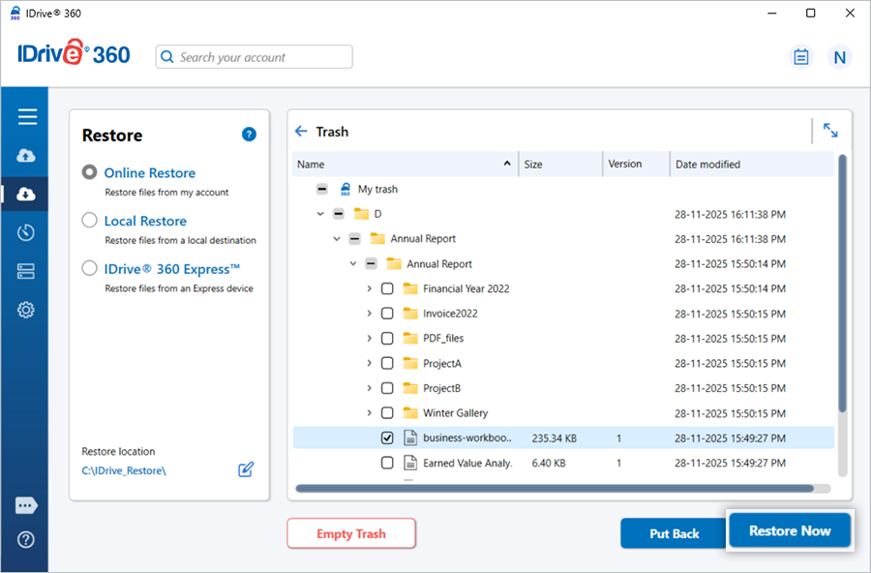Open the activity log icon in header

click(x=800, y=57)
